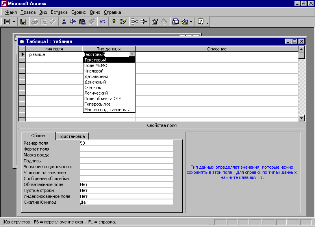Click the Undo arrow icon
Viewport: 315px width, 227px height.
pyautogui.click(x=103, y=22)
